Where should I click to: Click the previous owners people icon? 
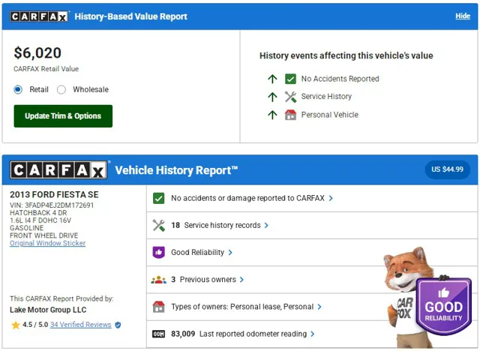tap(158, 280)
